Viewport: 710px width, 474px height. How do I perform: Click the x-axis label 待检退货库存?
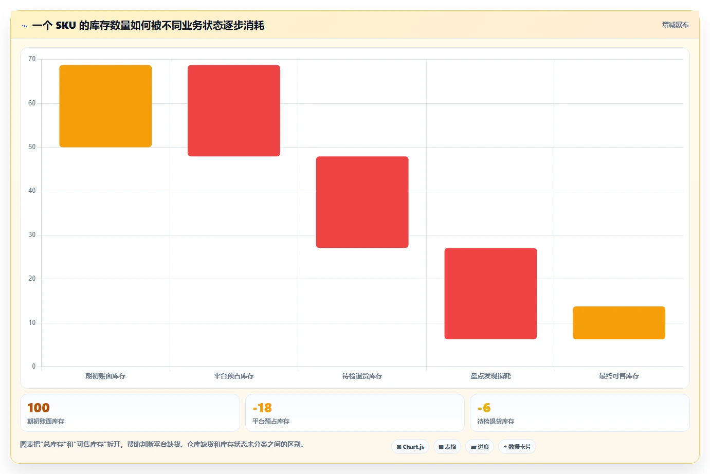362,376
